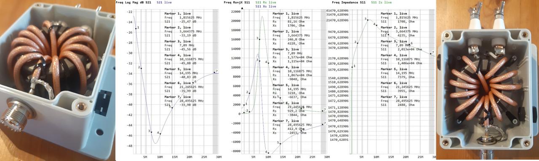
Task: Click the S11 Zs live legend label
Action: (x=382, y=2)
